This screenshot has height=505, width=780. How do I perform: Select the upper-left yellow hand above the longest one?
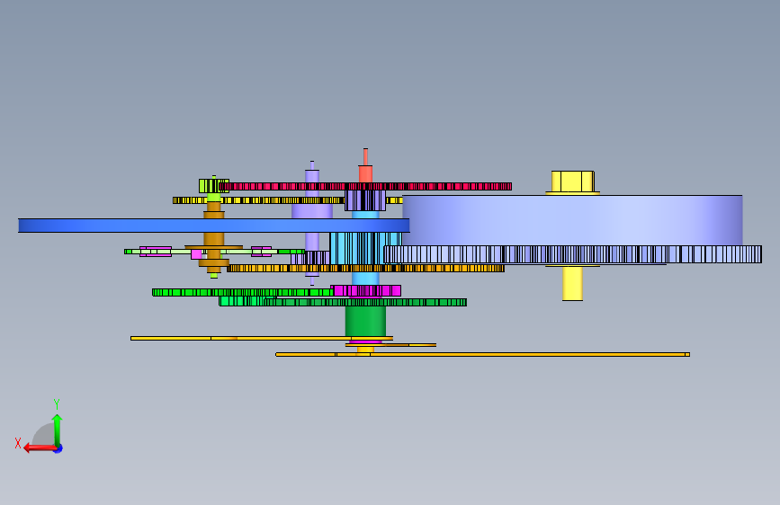(262, 339)
